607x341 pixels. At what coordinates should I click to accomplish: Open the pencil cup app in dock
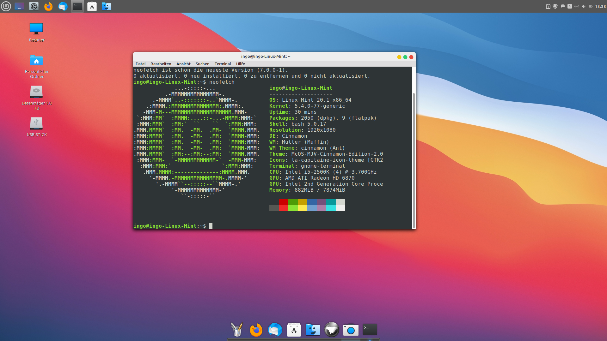(237, 330)
